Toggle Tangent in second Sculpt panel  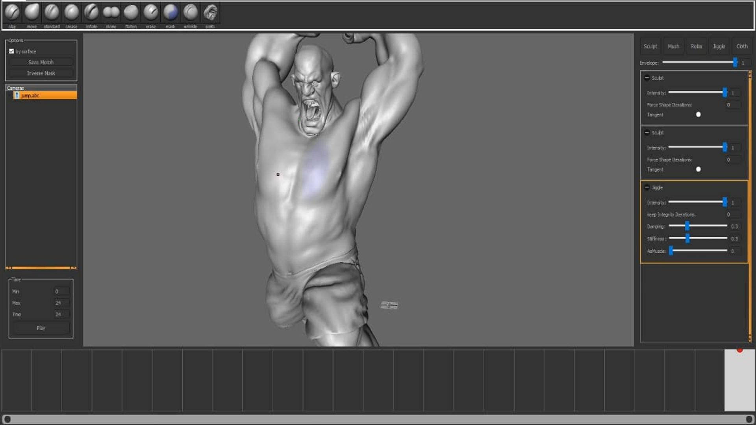click(x=698, y=169)
